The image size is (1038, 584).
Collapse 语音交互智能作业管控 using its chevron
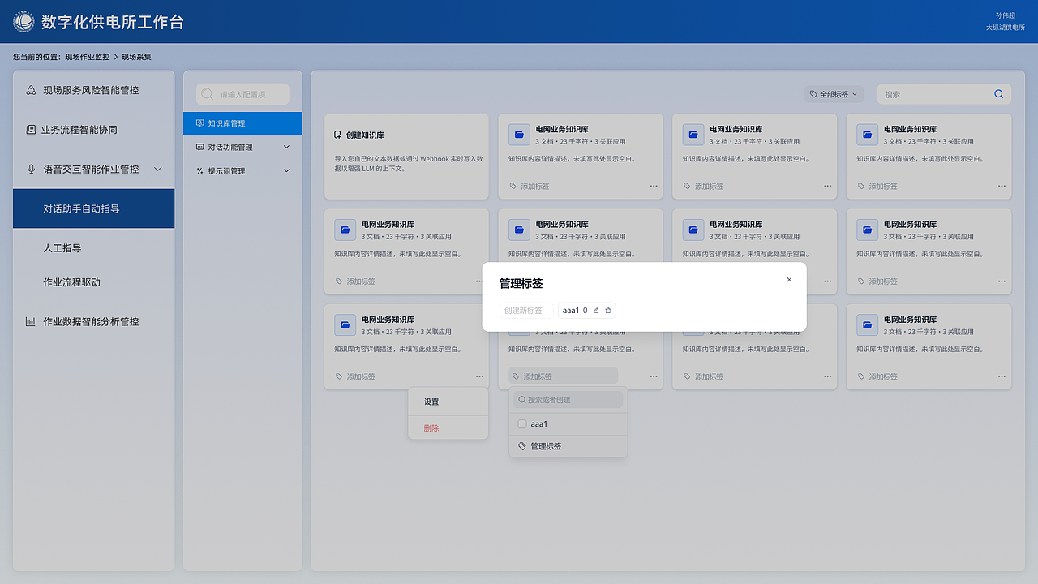point(158,169)
